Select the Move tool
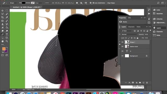This screenshot has width=167, height=94. pyautogui.click(x=2, y=11)
